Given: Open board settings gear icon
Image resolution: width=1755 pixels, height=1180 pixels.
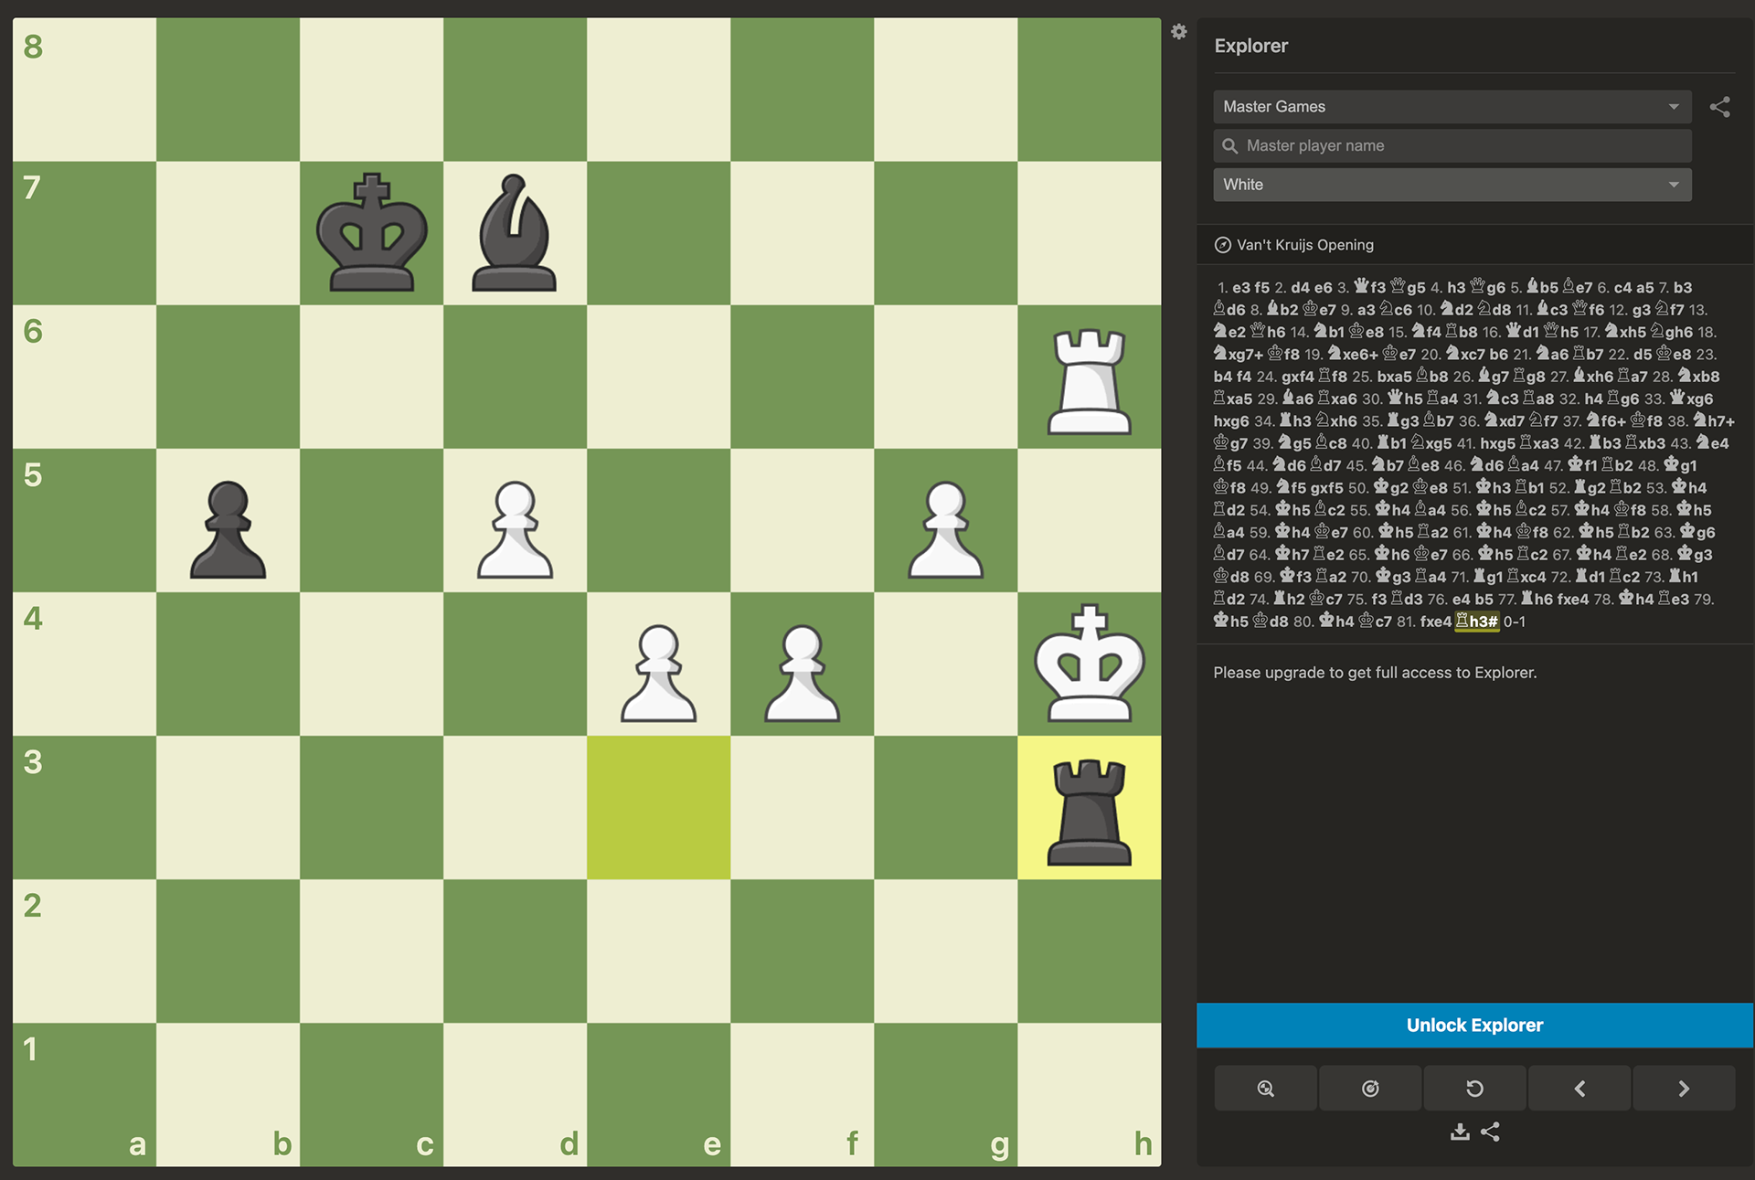Looking at the screenshot, I should [1179, 32].
